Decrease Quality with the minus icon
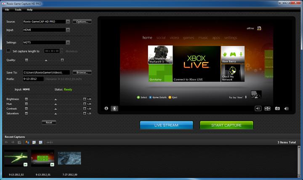This screenshot has width=303, height=180. (x=27, y=60)
